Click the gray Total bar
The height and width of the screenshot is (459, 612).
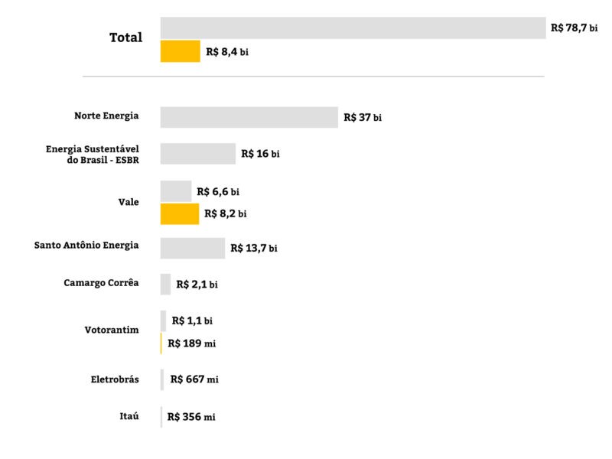pos(353,28)
